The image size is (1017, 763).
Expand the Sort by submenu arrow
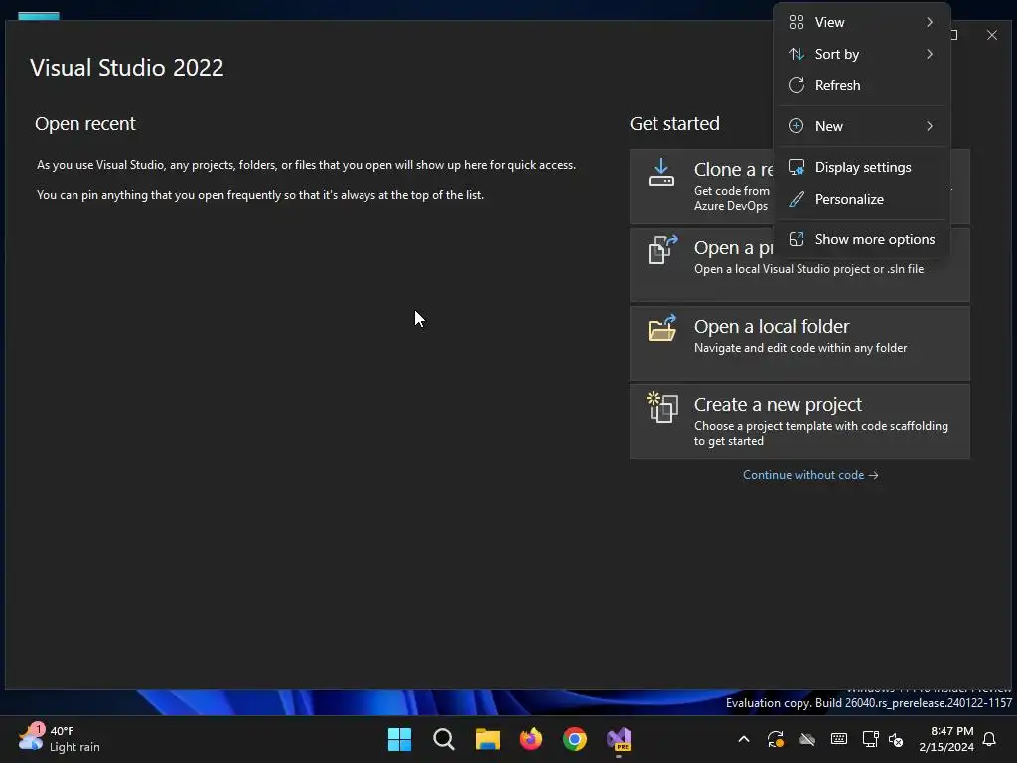click(930, 54)
